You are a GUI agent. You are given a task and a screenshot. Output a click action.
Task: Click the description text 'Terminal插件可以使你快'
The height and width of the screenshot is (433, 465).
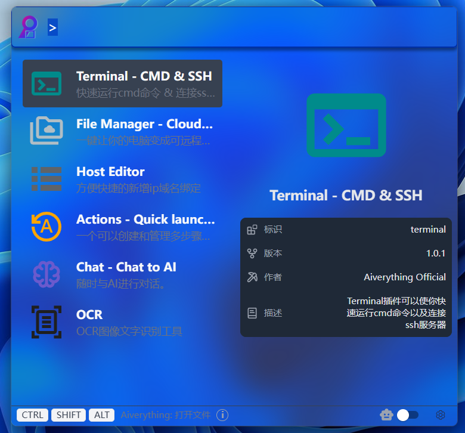(x=396, y=301)
